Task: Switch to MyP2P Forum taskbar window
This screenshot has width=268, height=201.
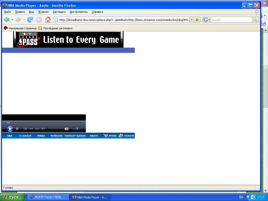Action: coord(48,197)
